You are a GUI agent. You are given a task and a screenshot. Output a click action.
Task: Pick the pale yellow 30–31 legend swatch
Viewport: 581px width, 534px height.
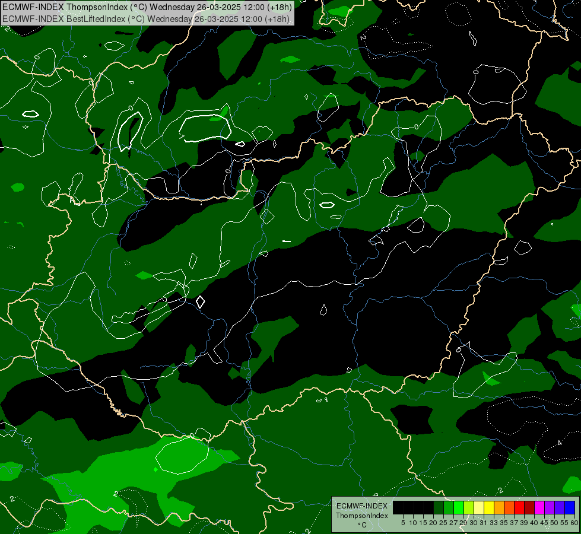click(479, 507)
